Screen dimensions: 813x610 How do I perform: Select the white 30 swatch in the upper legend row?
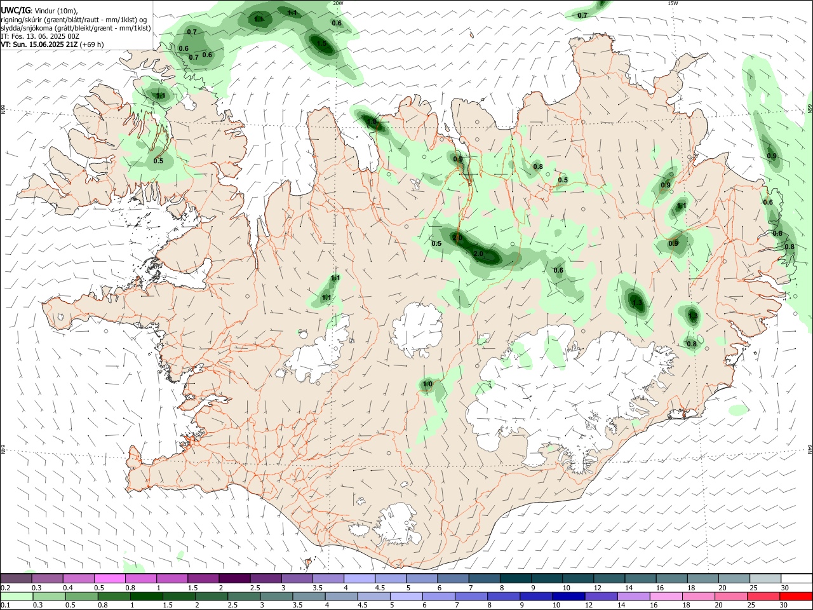[796, 578]
